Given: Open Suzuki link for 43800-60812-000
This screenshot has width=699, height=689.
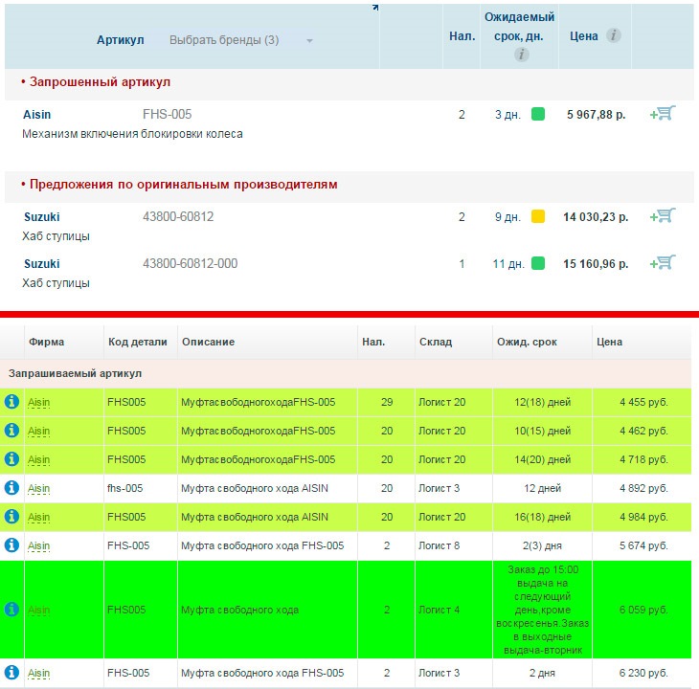Looking at the screenshot, I should pos(41,264).
